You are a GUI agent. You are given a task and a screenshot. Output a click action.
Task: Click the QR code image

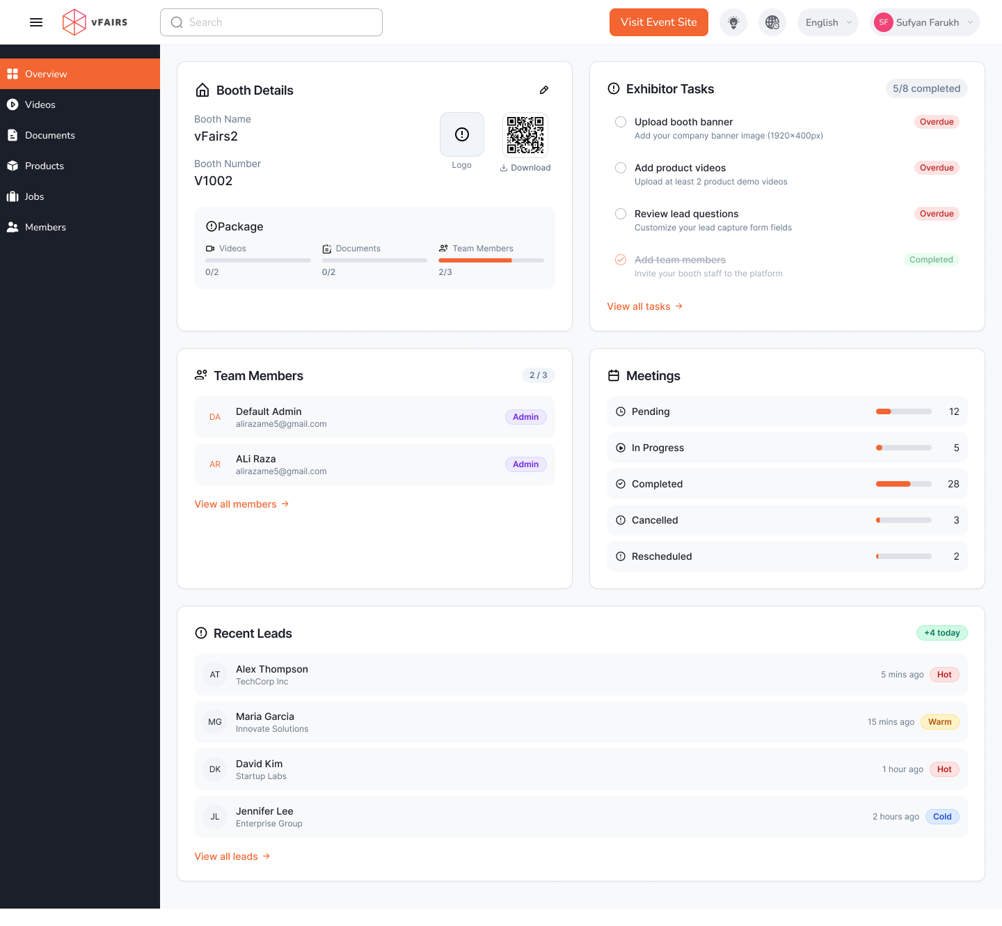pos(525,135)
